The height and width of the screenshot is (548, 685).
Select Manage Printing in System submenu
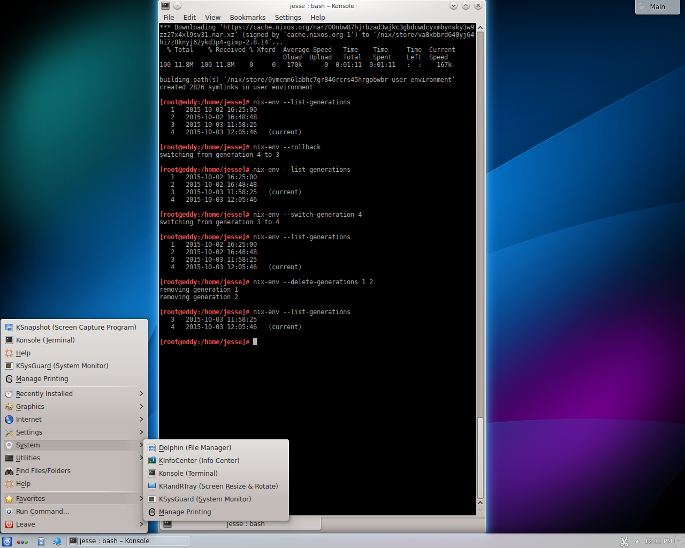[x=216, y=512]
